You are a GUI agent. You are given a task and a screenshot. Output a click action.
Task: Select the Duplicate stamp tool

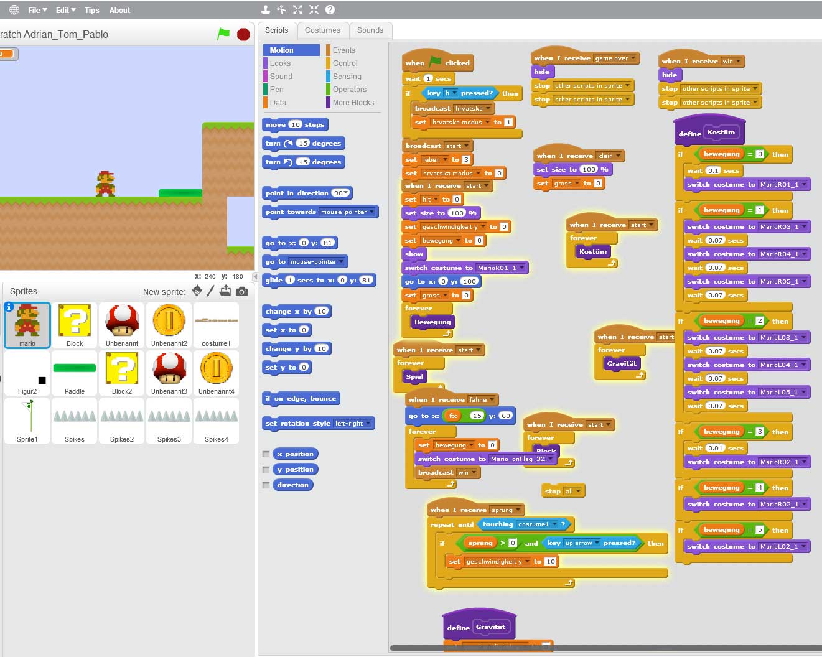pos(266,9)
